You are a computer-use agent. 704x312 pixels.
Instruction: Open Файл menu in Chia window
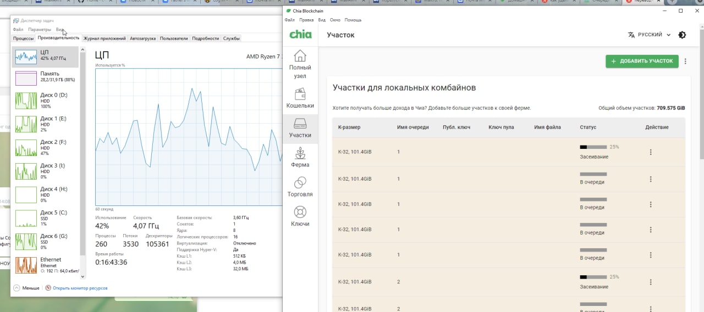tap(290, 20)
